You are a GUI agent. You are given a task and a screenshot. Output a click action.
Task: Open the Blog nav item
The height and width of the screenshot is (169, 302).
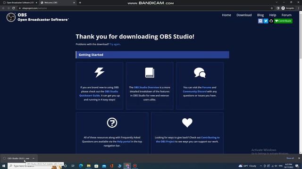[260, 15]
